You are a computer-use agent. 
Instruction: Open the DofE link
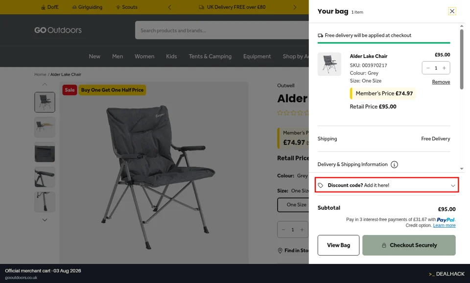50,7
